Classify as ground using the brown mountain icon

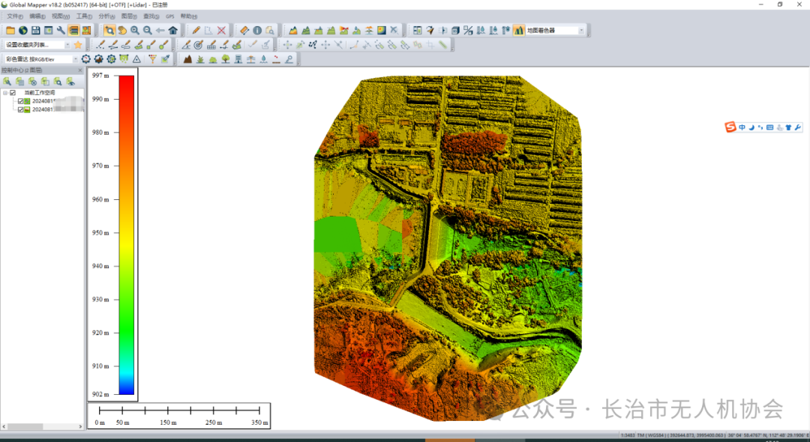pyautogui.click(x=187, y=59)
